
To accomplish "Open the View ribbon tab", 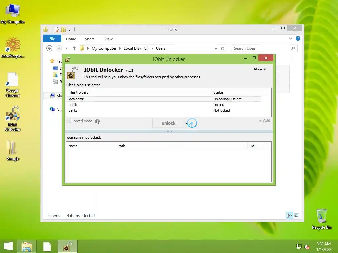I will (x=108, y=39).
